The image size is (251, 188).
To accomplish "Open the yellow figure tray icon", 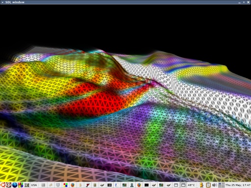I will pyautogui.click(x=201, y=185).
